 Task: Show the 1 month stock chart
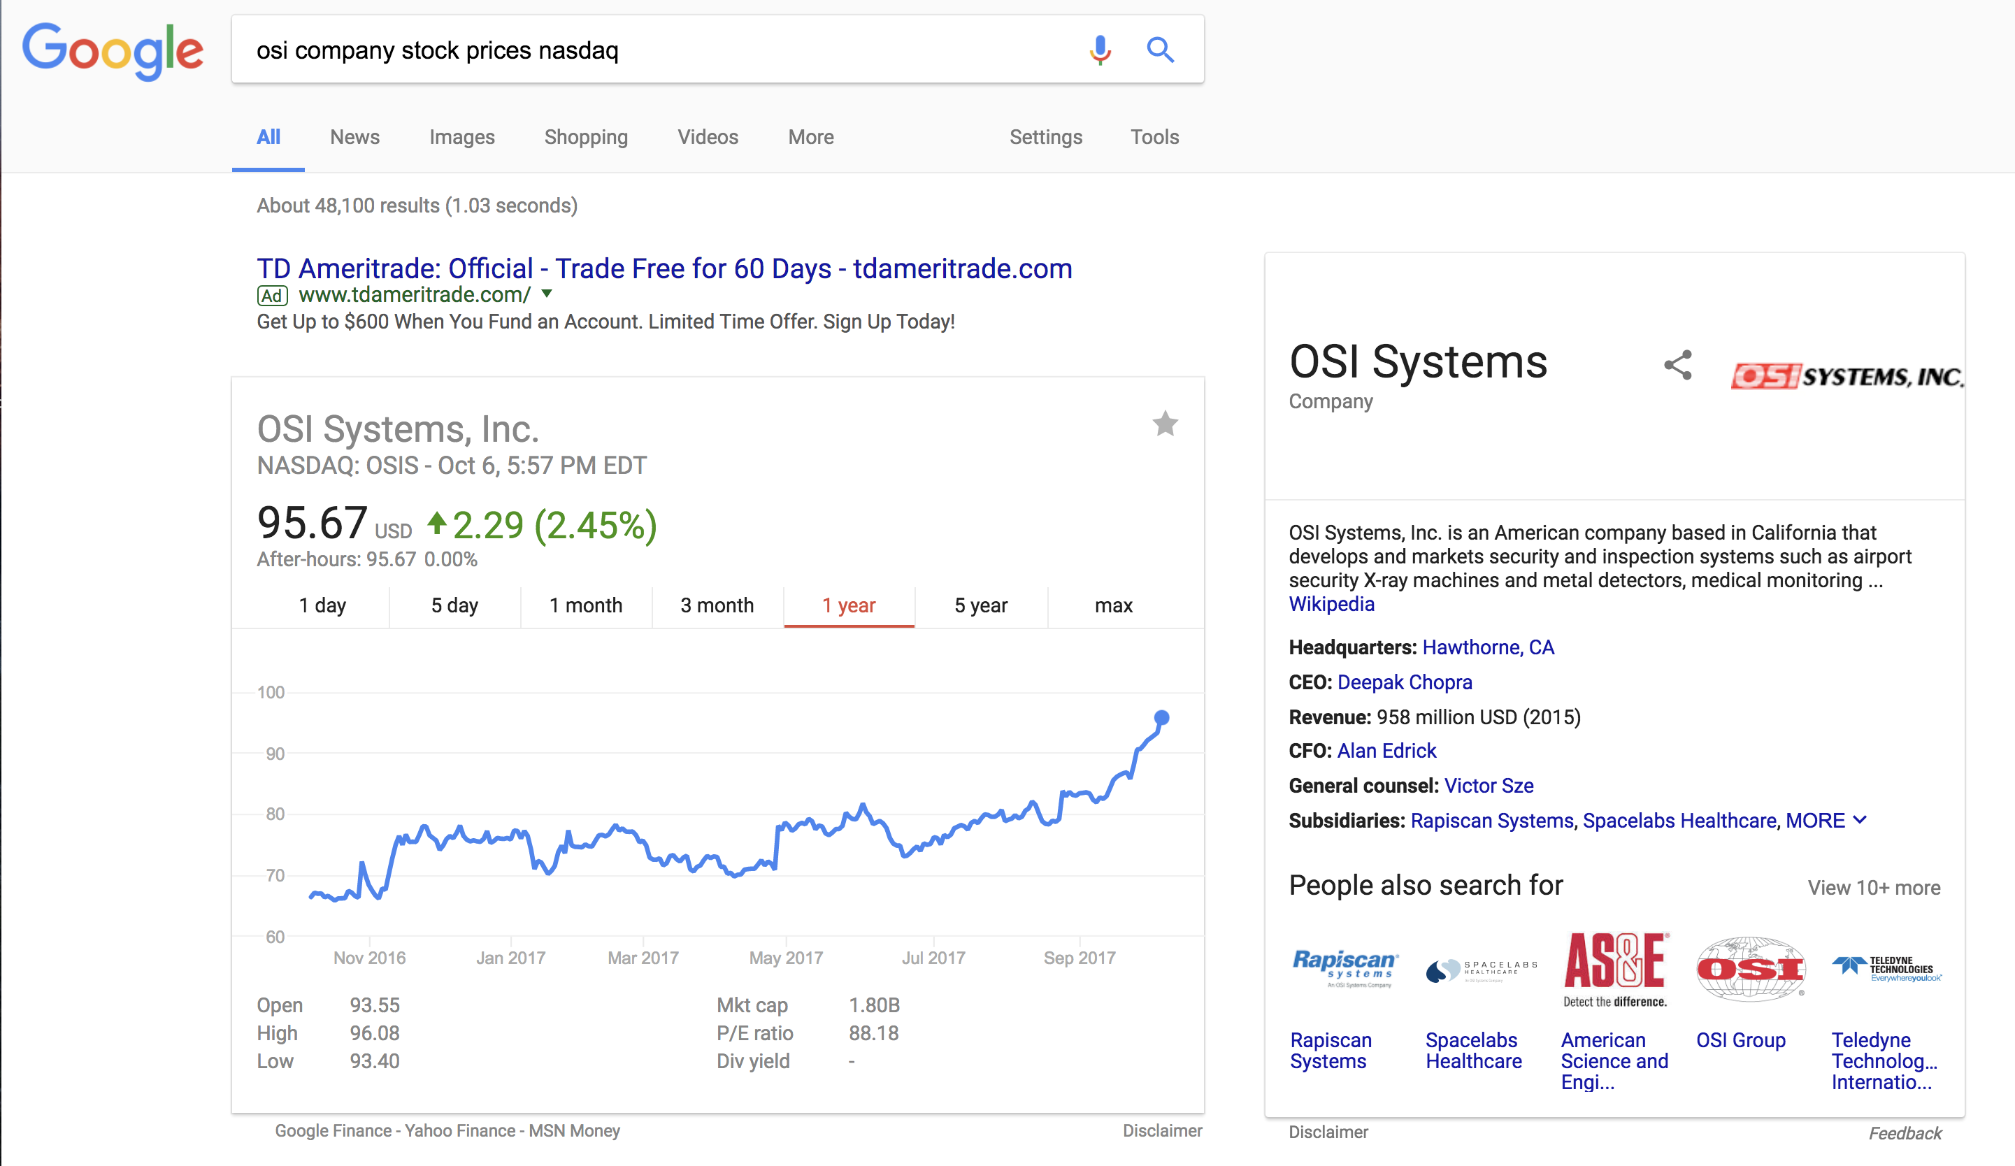coord(586,605)
